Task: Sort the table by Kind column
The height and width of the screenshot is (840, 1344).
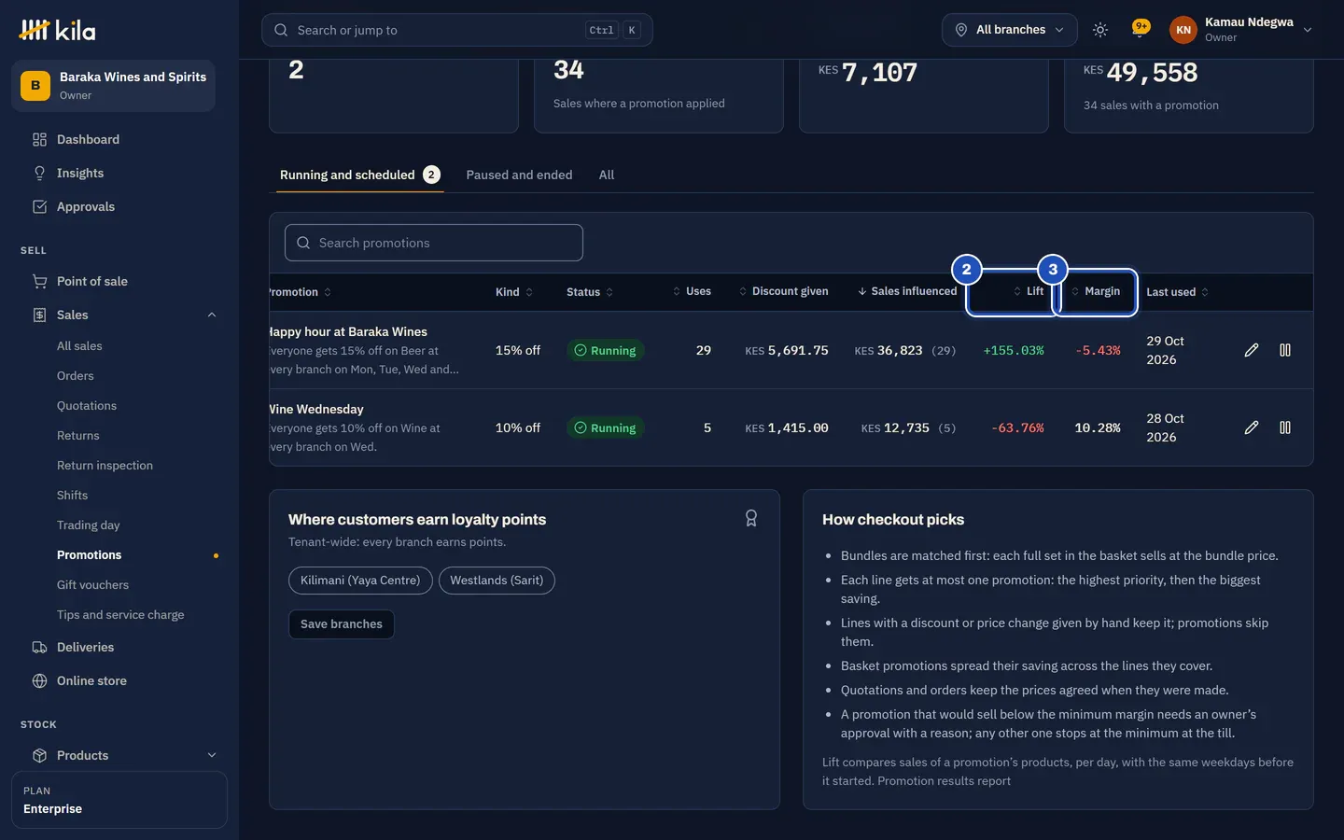Action: pyautogui.click(x=514, y=292)
